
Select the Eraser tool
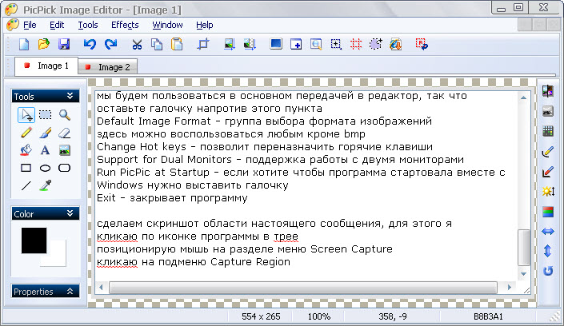point(65,133)
